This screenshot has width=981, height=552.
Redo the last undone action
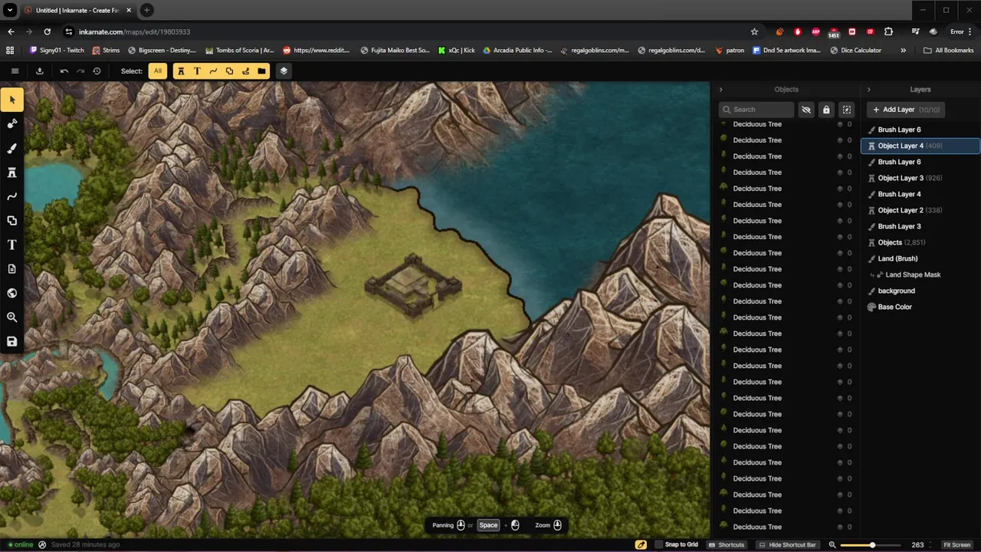(x=80, y=71)
